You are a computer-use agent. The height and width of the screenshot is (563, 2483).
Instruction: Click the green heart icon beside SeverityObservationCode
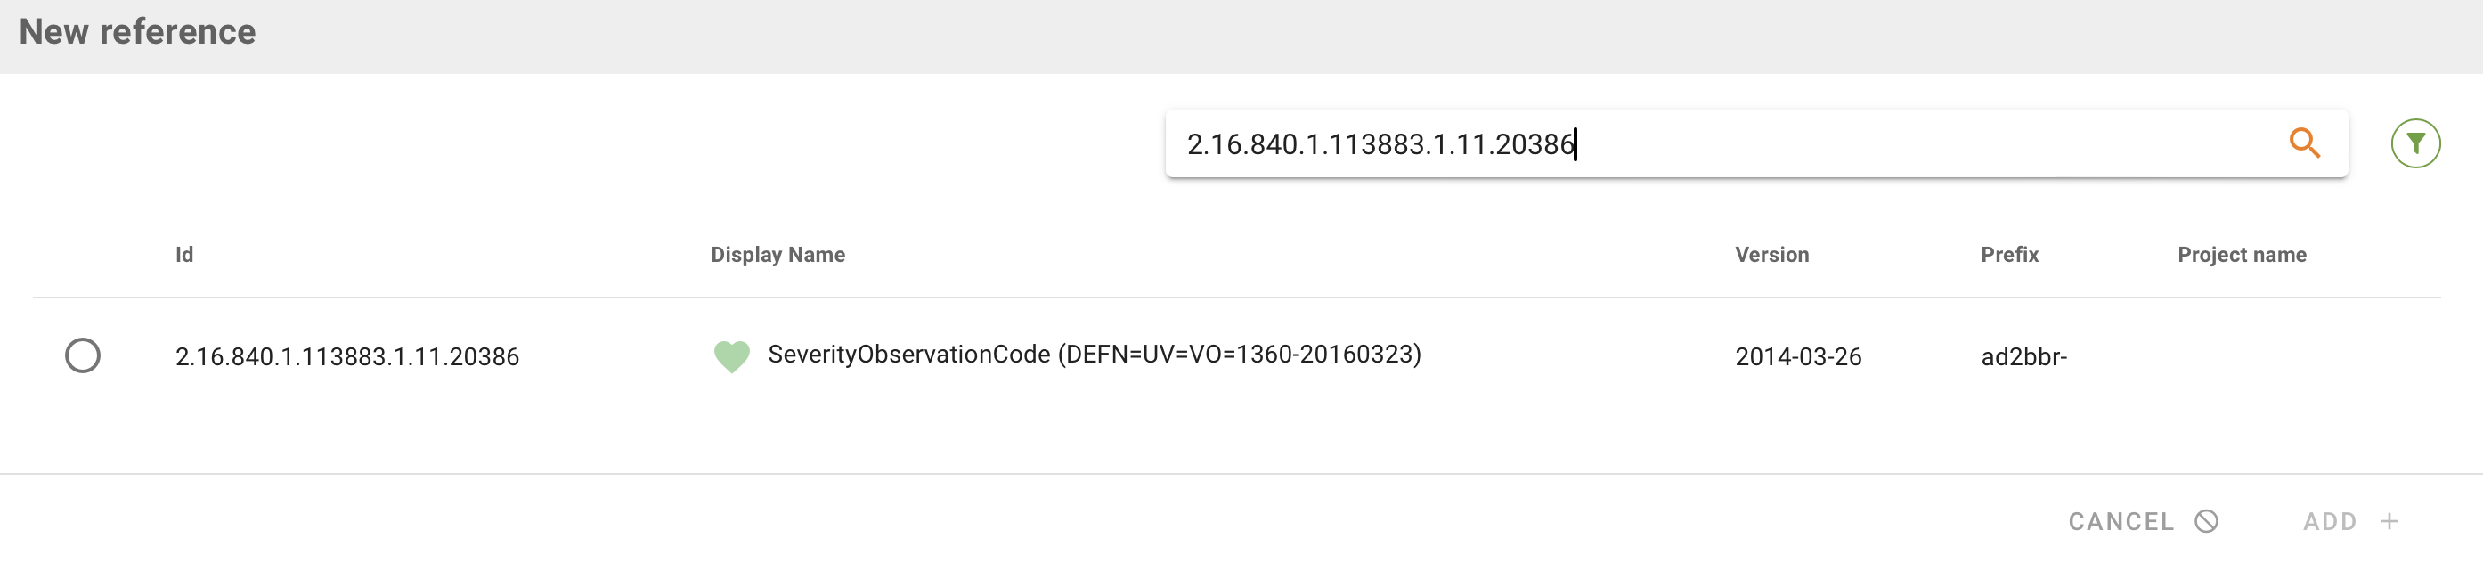coord(731,355)
